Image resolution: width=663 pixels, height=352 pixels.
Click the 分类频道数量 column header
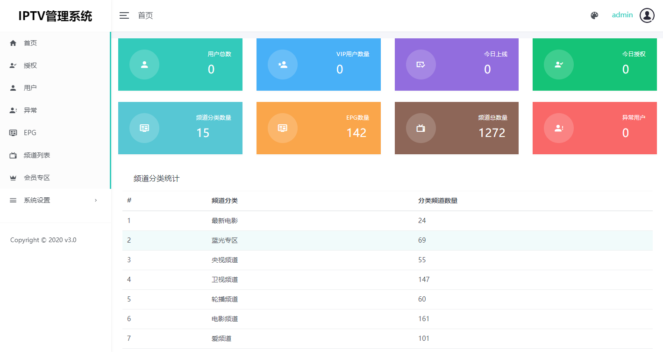[x=438, y=201]
